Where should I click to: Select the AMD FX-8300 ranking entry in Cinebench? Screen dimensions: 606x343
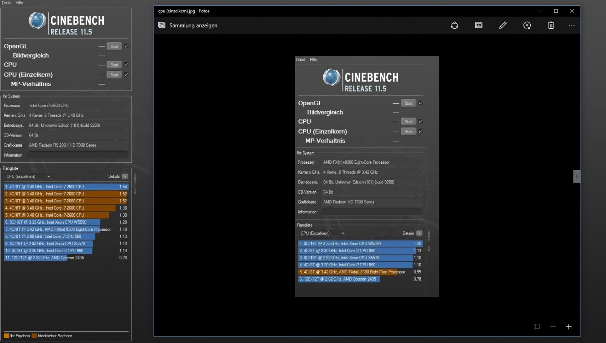66,230
